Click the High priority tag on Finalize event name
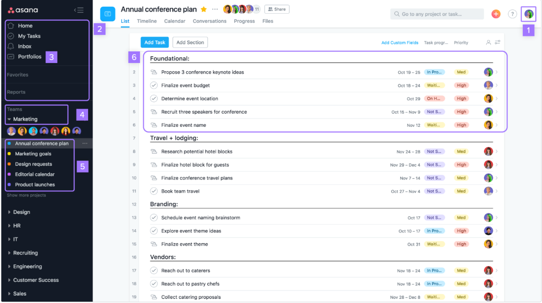This screenshot has height=303, width=542. click(x=461, y=125)
